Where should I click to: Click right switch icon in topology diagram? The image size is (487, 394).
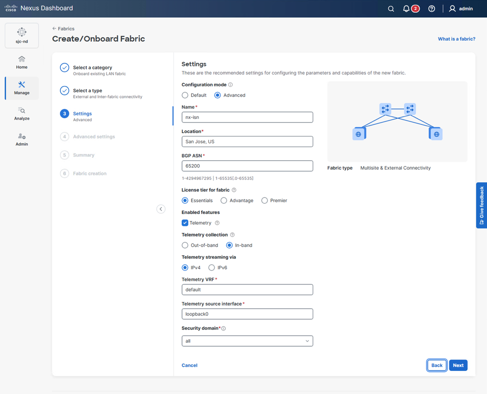coord(410,109)
